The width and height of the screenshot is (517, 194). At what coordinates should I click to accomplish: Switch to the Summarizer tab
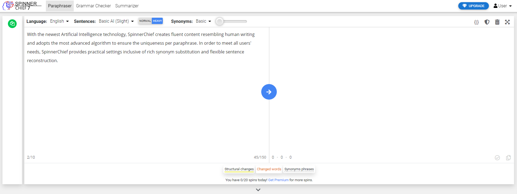pos(127,6)
